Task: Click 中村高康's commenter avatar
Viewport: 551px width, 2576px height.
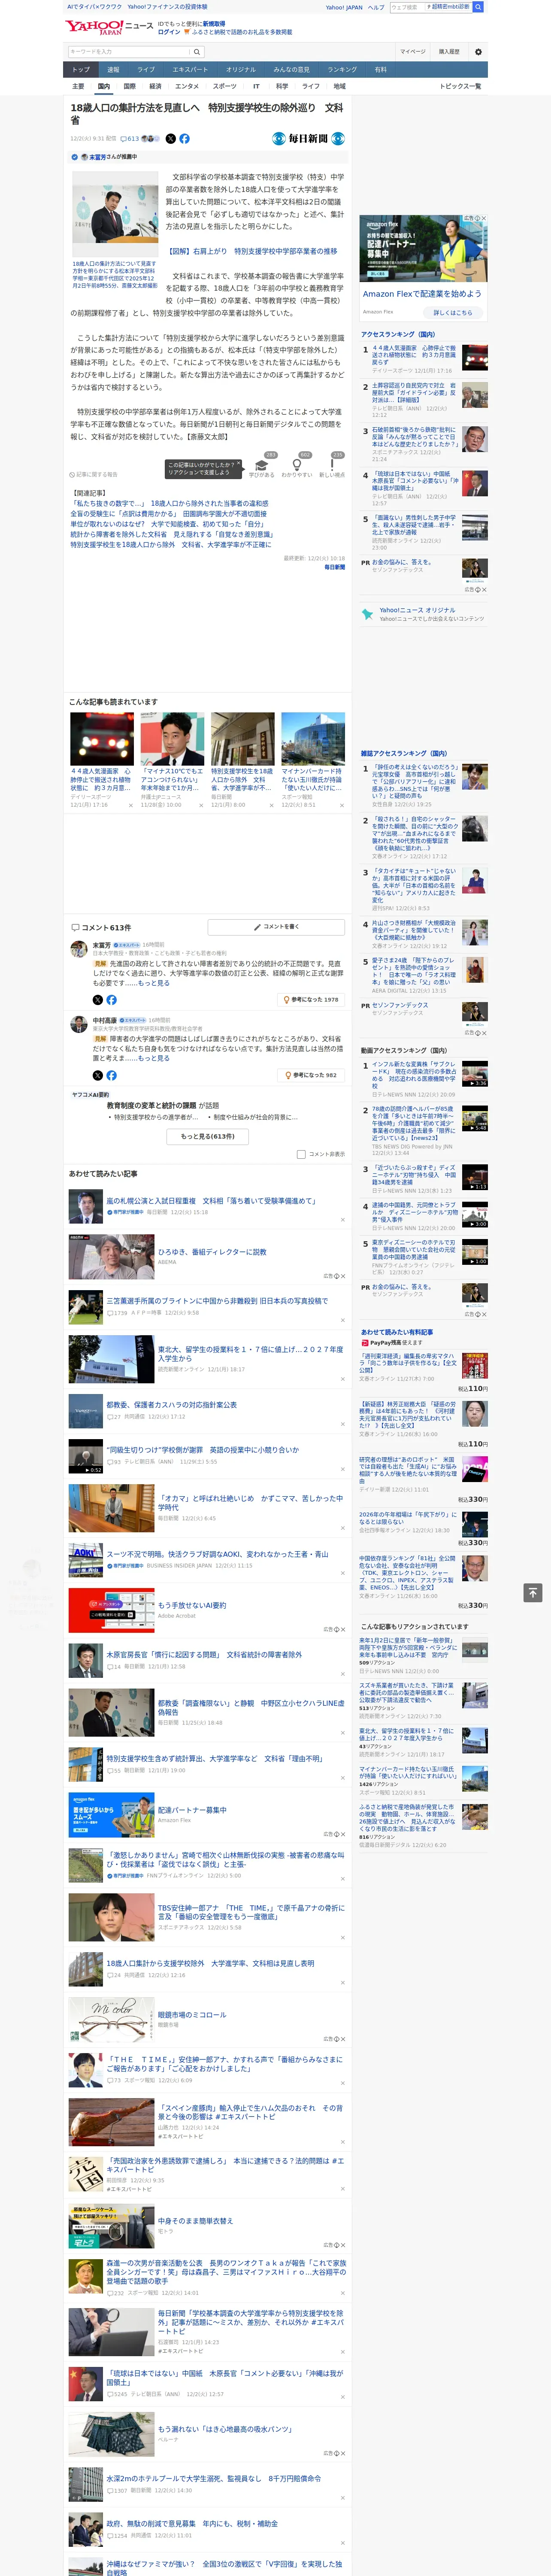Action: [x=78, y=1025]
